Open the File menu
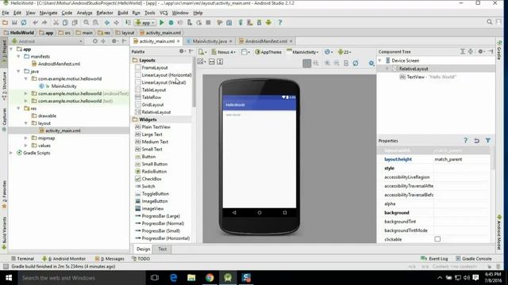 [x=6, y=13]
